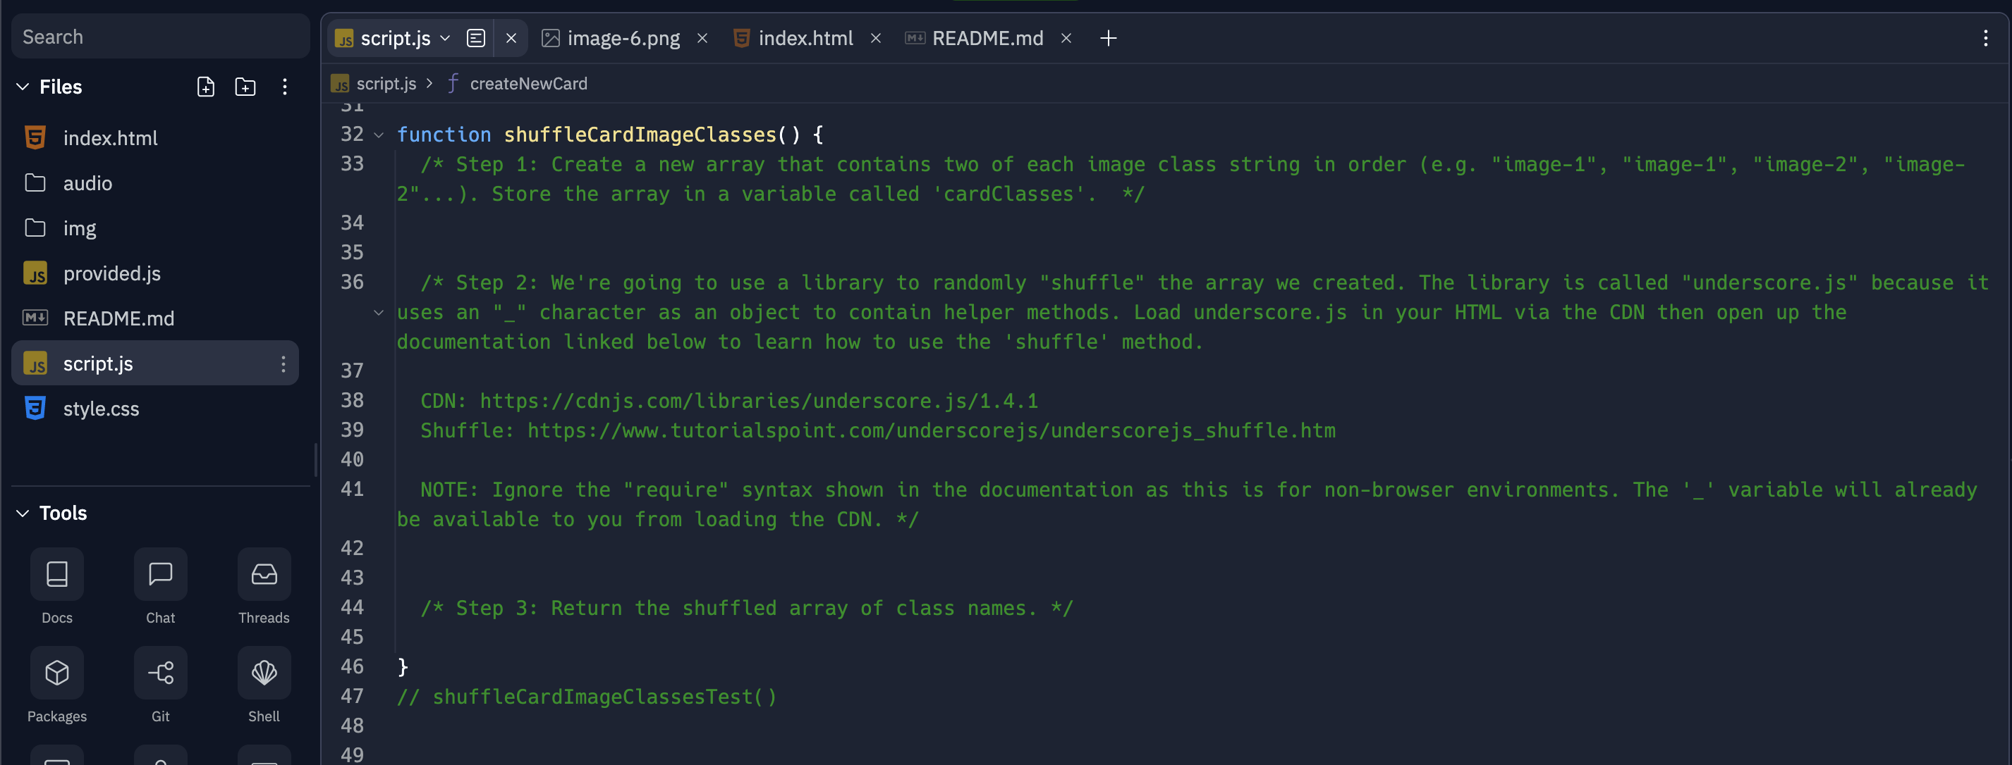Image resolution: width=2012 pixels, height=765 pixels.
Task: Open the Git tool
Action: point(160,673)
